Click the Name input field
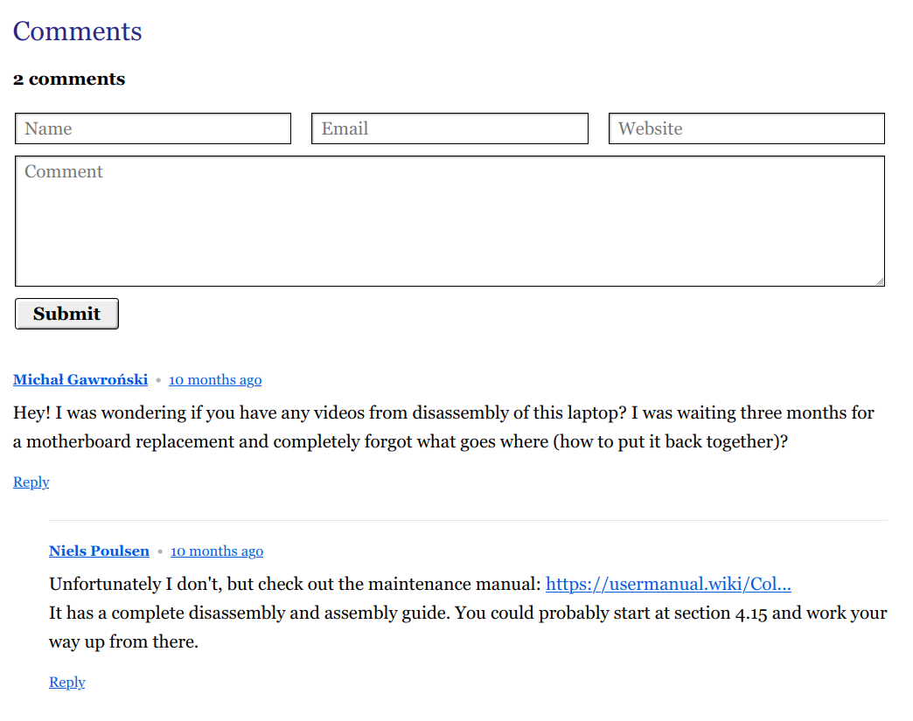913x721 pixels. pyautogui.click(x=152, y=128)
